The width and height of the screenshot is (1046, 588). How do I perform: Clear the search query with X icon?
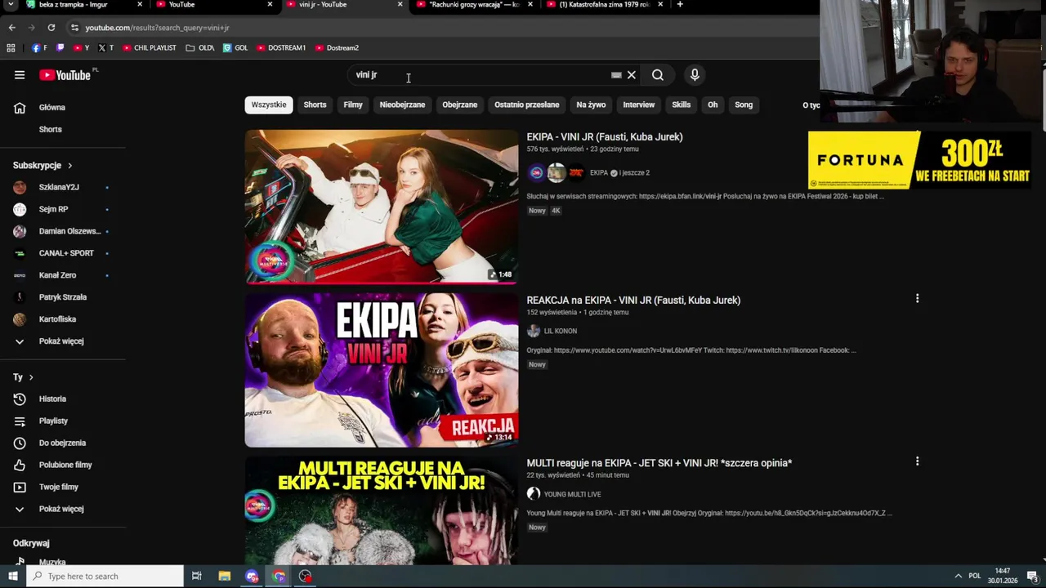tap(631, 75)
